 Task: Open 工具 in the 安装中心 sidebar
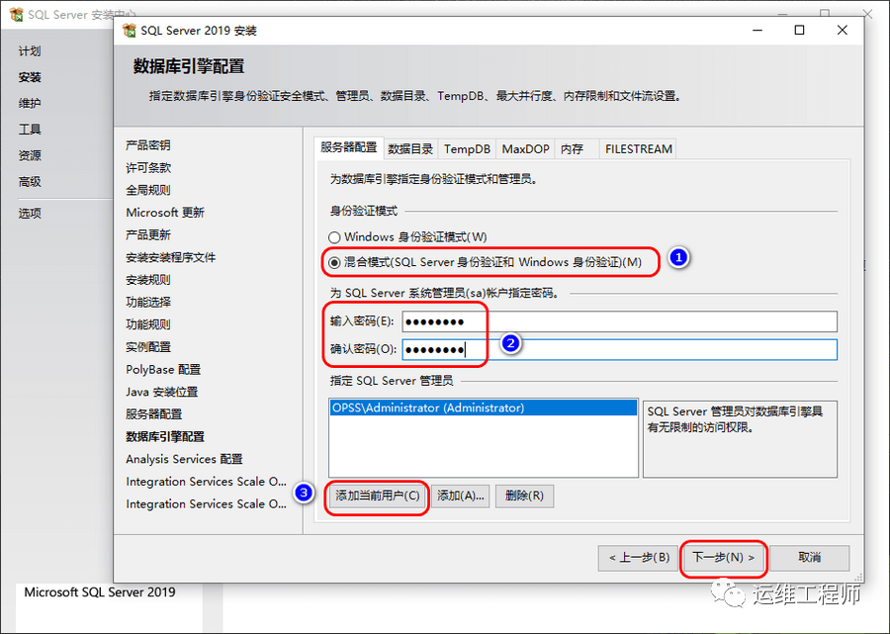tap(30, 130)
